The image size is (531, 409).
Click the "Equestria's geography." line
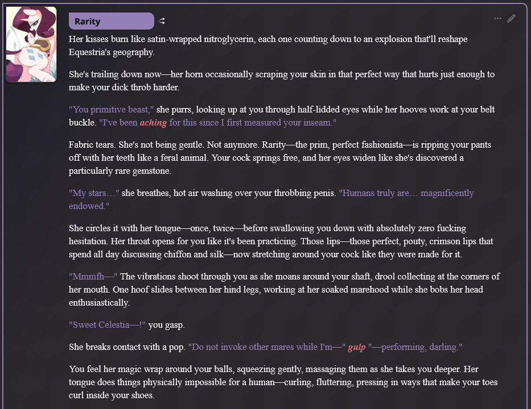click(x=112, y=52)
